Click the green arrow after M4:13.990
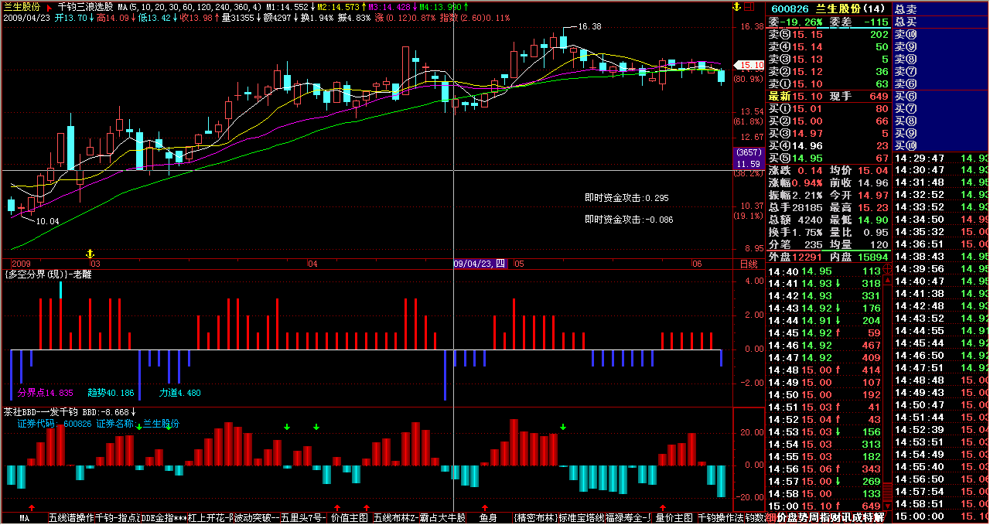This screenshot has height=525, width=990. [x=466, y=6]
